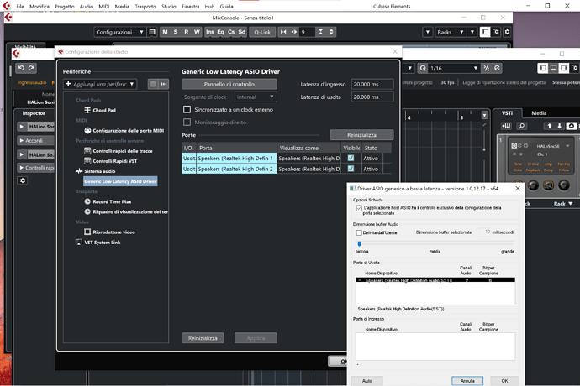Viewport: 580px width, 386px height.
Task: Open Rack dropdown in VSTi panel
Action: pyautogui.click(x=563, y=204)
